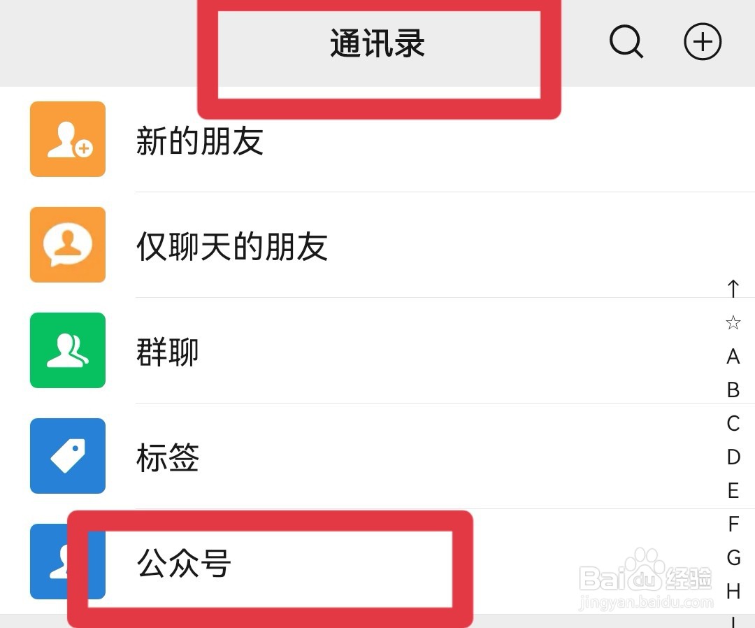Jump to letter B in index
The height and width of the screenshot is (628, 755).
tap(733, 390)
